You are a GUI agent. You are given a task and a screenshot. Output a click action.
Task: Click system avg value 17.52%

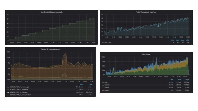point(186,85)
